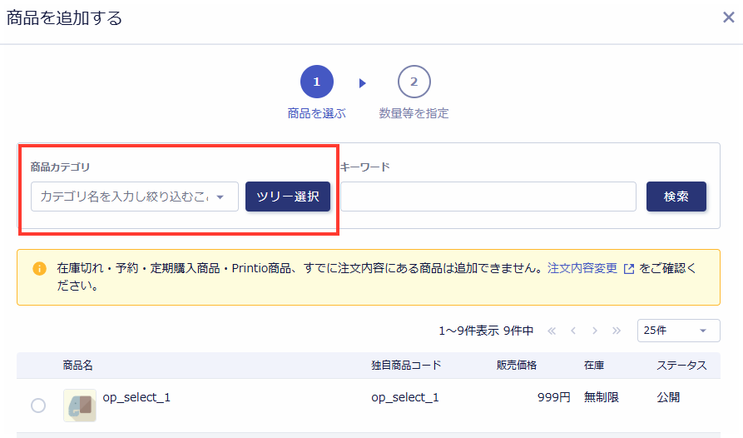Click step 1 circle 商品を選ぶ
The image size is (743, 438).
pyautogui.click(x=316, y=82)
